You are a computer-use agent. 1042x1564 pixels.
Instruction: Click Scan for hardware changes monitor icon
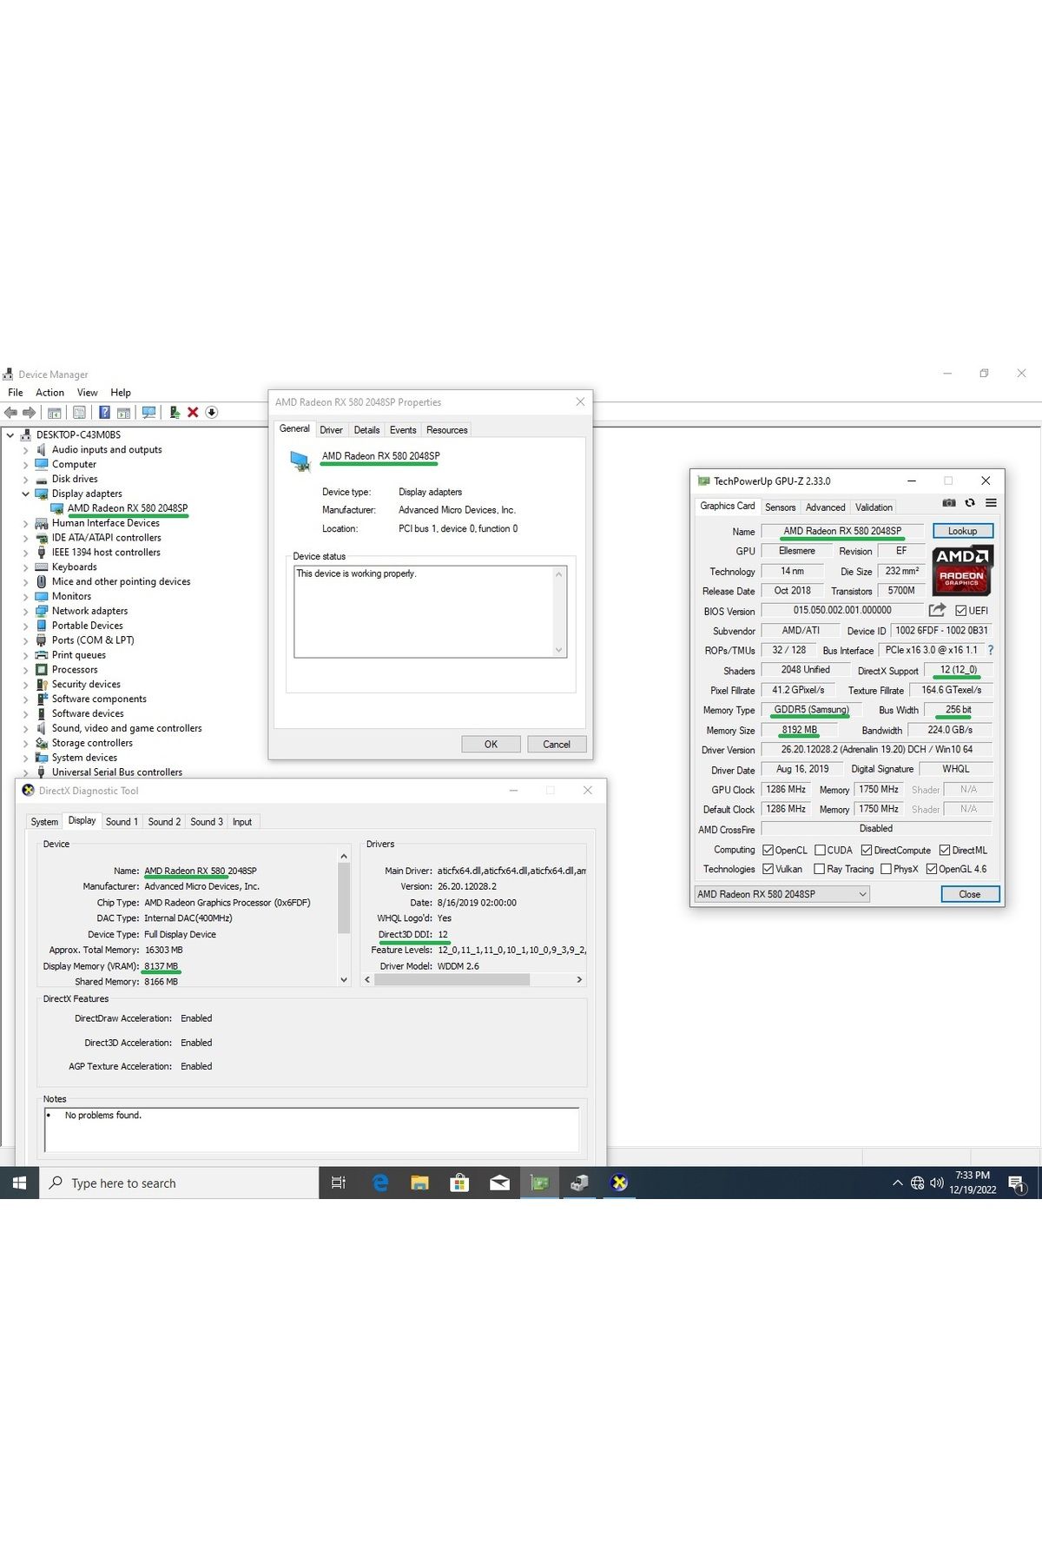(149, 413)
